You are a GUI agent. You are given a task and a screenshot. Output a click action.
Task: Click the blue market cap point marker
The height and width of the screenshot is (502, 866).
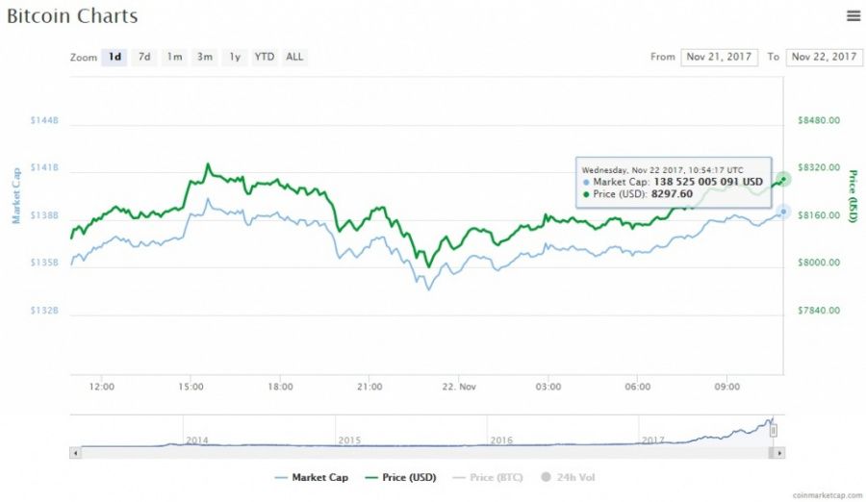point(783,212)
